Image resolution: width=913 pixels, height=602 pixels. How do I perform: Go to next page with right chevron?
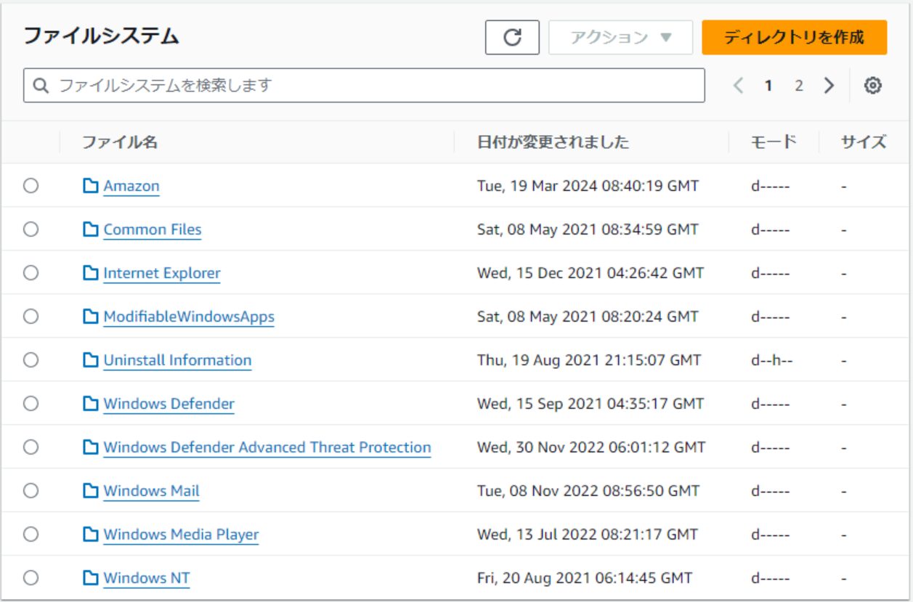[829, 86]
